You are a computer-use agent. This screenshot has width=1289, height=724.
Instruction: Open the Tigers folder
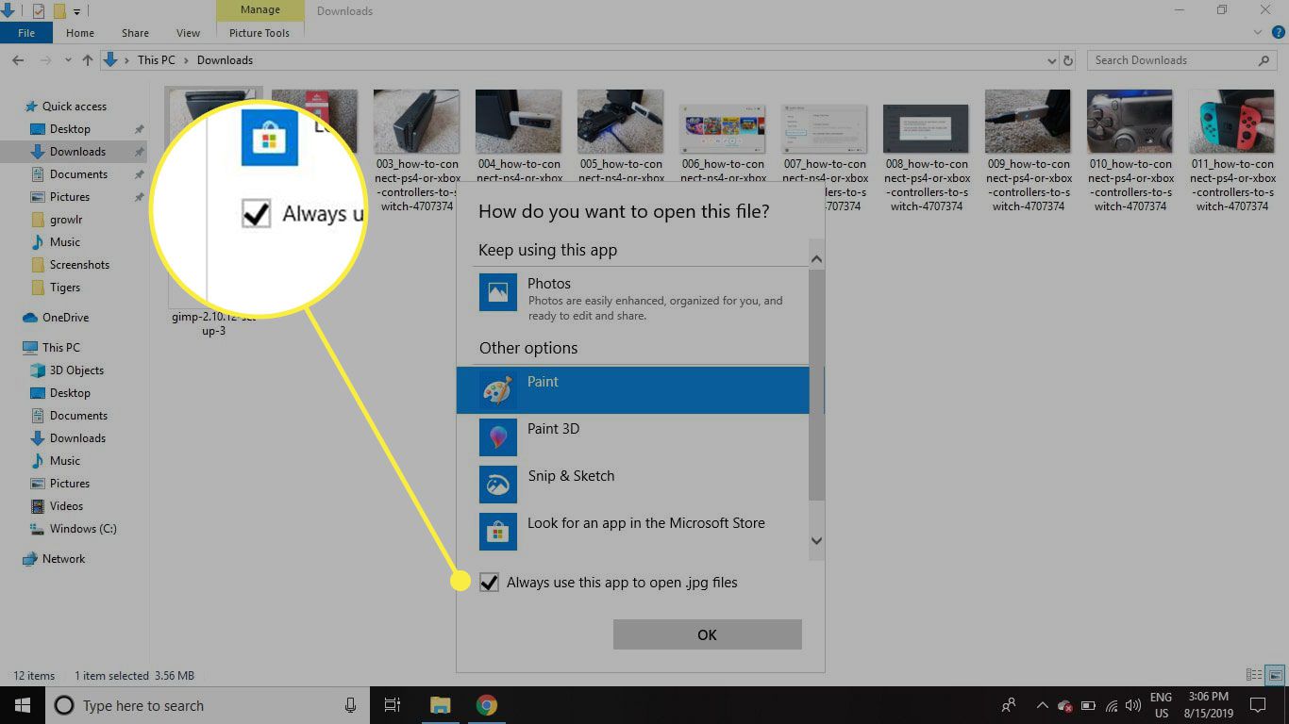click(x=65, y=288)
